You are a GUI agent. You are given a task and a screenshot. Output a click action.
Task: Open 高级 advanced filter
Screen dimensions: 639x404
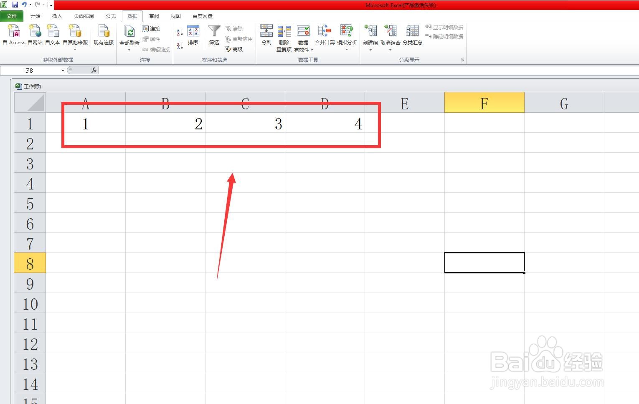point(234,50)
